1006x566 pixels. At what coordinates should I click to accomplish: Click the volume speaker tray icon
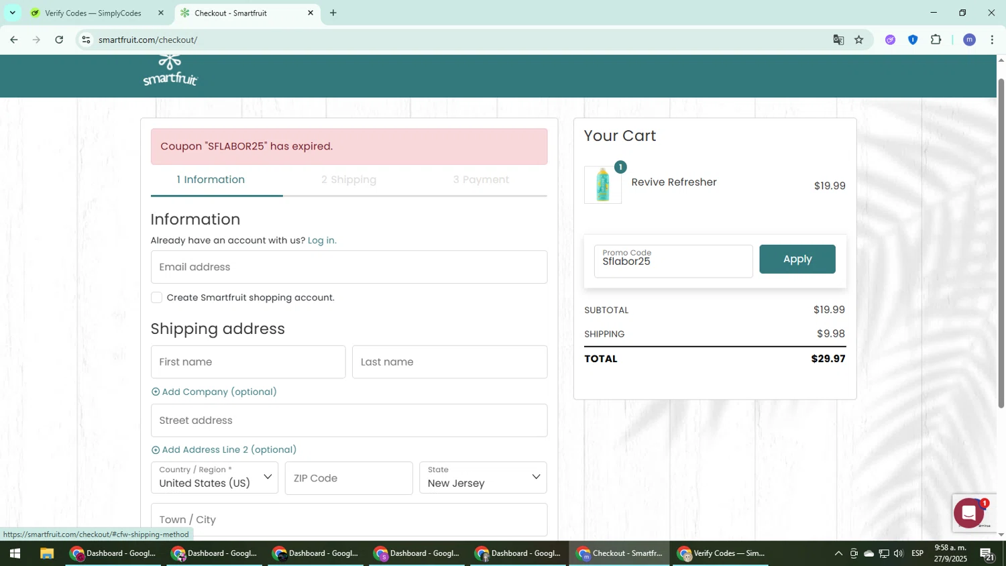(899, 554)
